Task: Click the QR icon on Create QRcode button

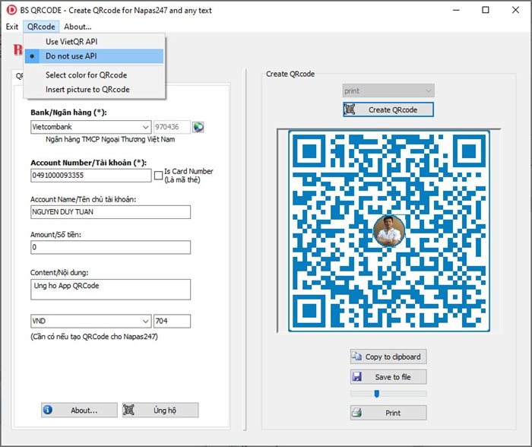Action: click(x=350, y=109)
